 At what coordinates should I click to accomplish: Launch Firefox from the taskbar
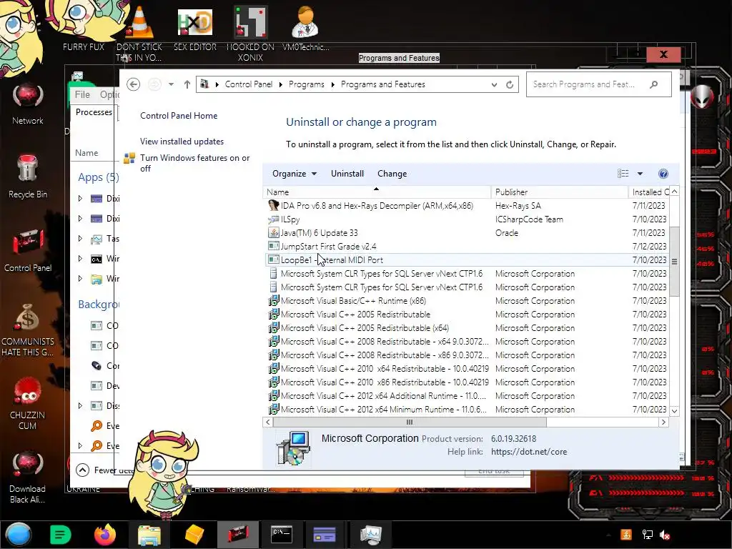pyautogui.click(x=105, y=535)
